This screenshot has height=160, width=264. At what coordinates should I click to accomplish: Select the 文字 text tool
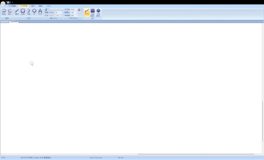40,12
